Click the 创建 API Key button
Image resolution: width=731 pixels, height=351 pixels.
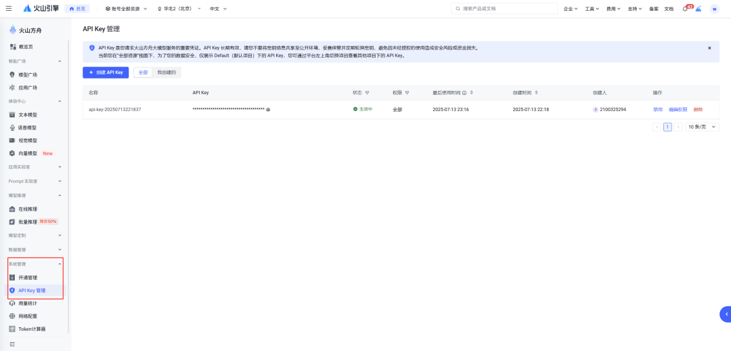(106, 73)
